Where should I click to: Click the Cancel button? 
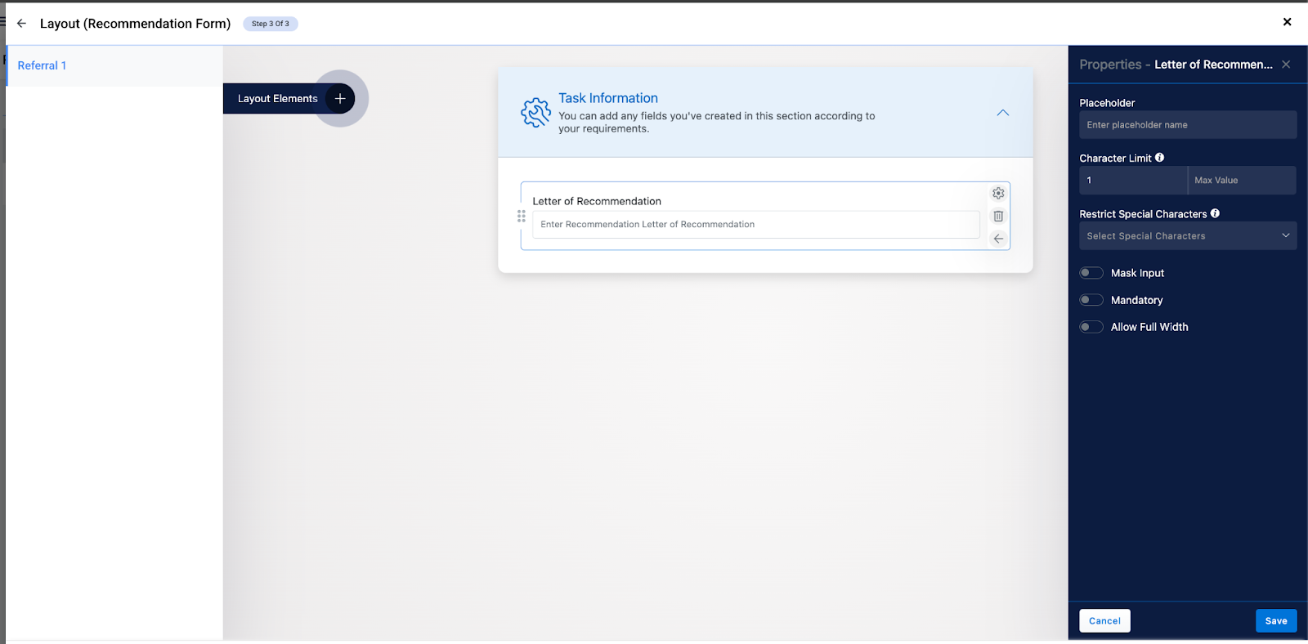pos(1104,621)
